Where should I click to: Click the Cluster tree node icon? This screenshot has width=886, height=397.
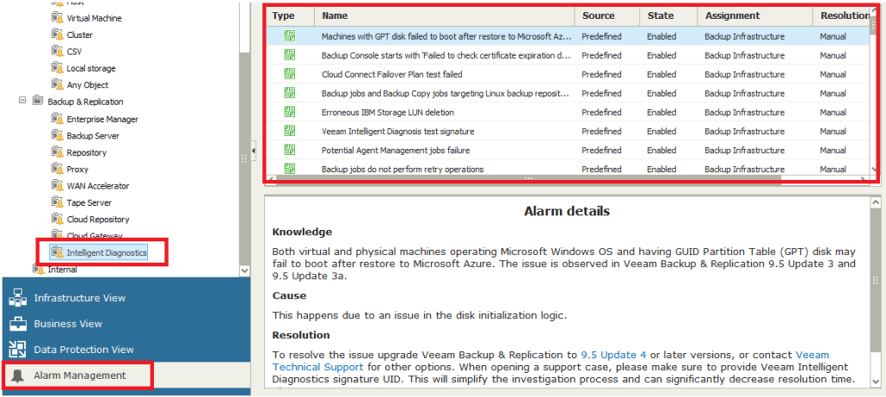pyautogui.click(x=57, y=35)
